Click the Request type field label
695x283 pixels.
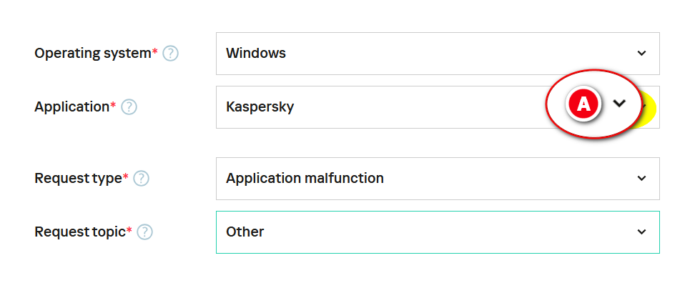point(78,179)
